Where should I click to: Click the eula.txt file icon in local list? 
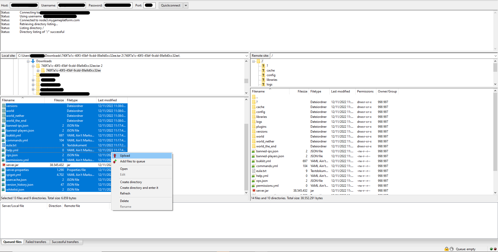pos(4,145)
